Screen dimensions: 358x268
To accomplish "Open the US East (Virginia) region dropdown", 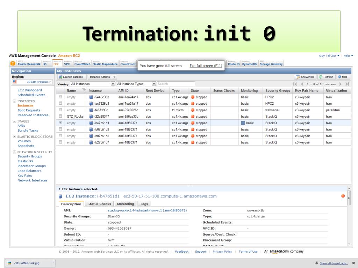I will coord(33,82).
